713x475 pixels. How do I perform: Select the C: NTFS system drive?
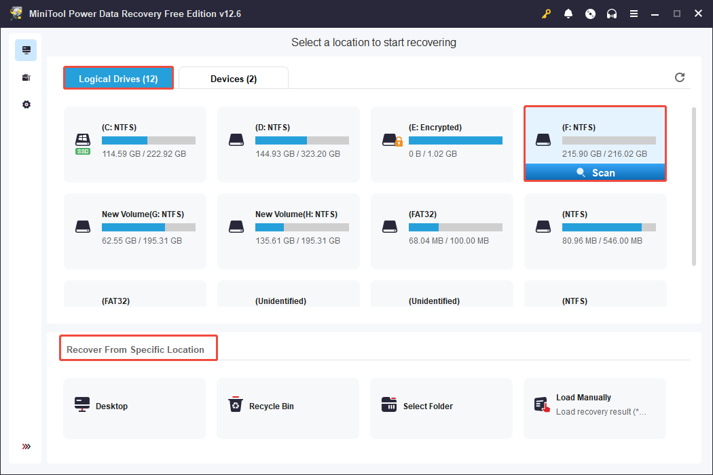tap(134, 140)
